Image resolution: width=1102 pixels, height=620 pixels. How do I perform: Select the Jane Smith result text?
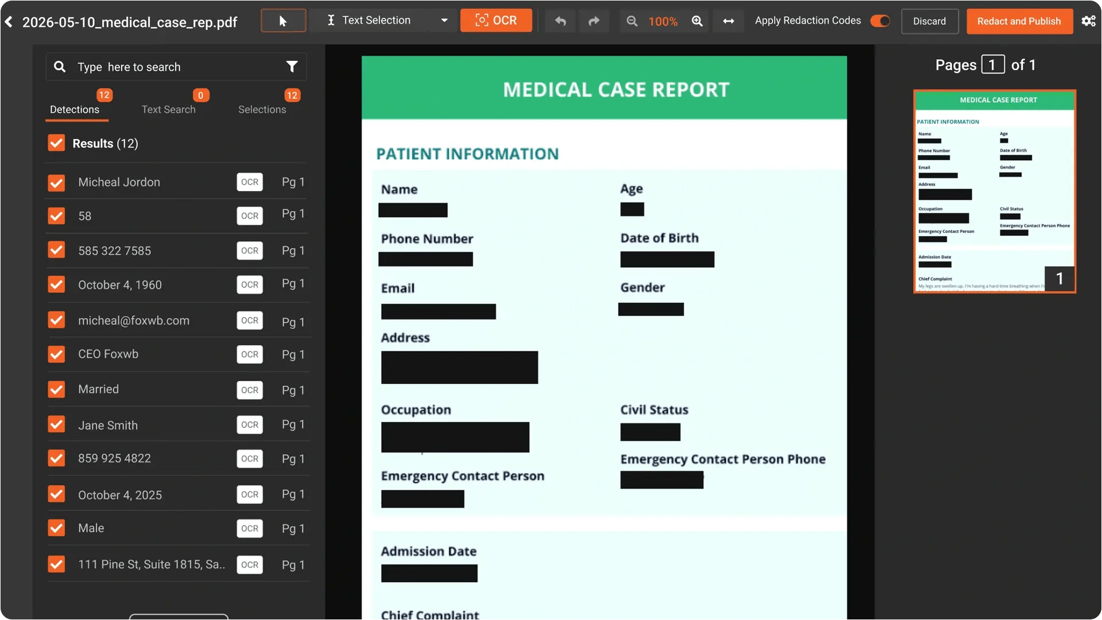tap(108, 425)
